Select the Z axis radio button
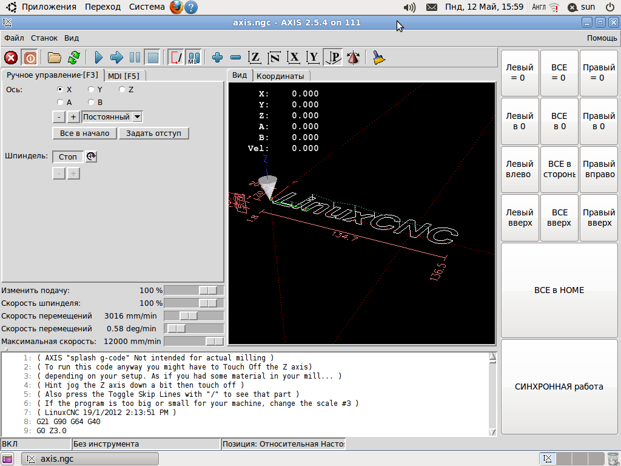 (x=123, y=90)
